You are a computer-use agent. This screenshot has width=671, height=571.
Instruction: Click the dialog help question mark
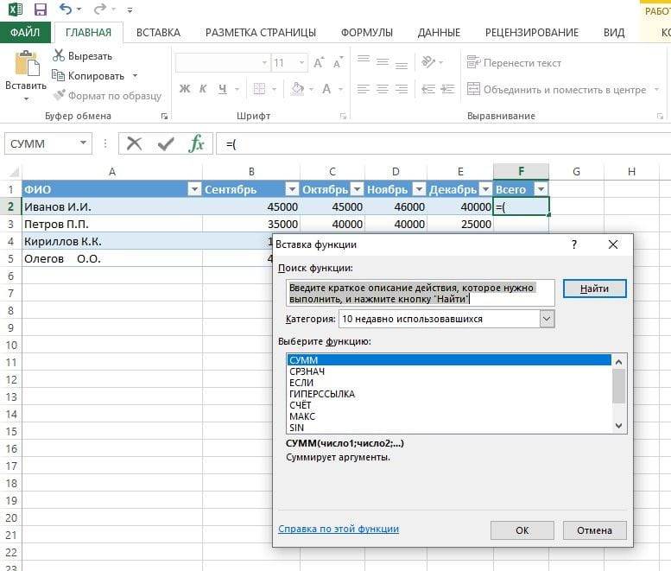(x=574, y=244)
